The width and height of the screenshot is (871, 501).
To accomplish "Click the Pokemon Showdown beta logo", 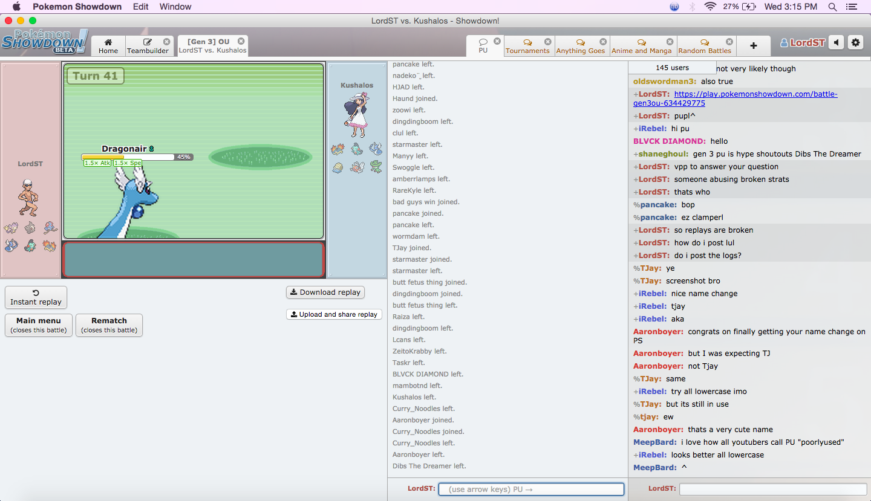I will coord(45,42).
